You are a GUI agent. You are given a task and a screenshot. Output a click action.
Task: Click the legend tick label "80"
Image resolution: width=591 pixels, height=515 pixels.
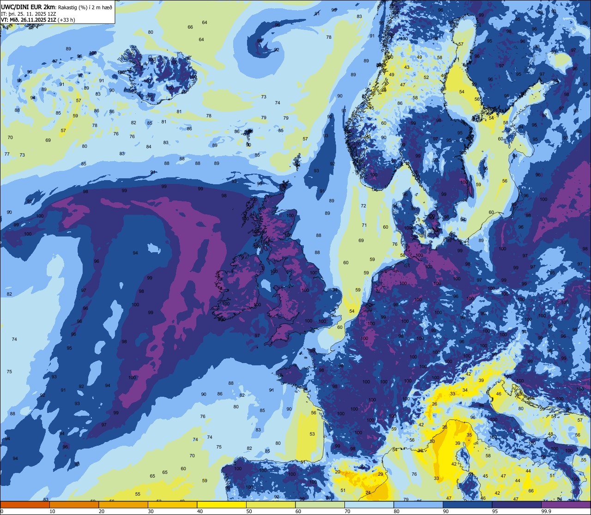click(397, 511)
